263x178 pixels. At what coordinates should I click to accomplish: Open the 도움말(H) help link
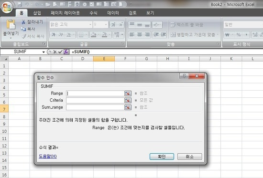point(48,156)
